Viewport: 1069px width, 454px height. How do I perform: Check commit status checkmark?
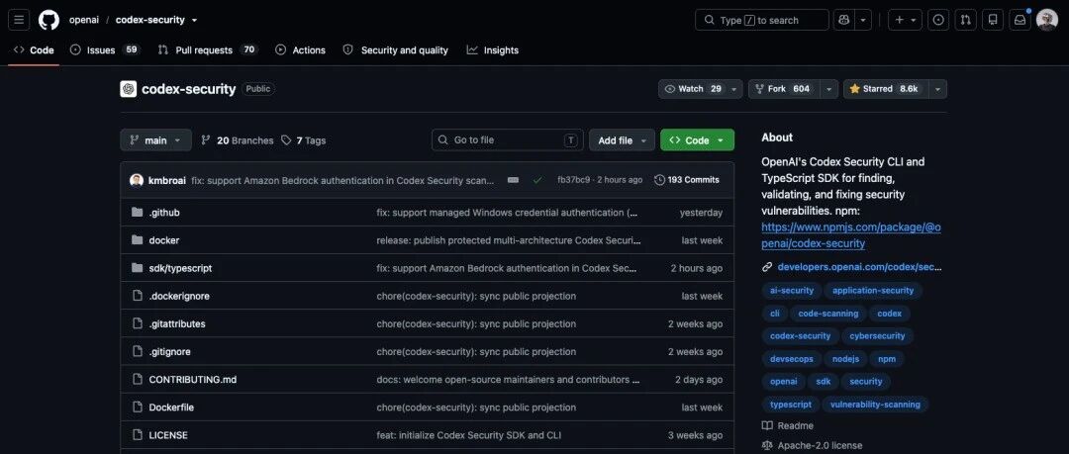(x=537, y=180)
